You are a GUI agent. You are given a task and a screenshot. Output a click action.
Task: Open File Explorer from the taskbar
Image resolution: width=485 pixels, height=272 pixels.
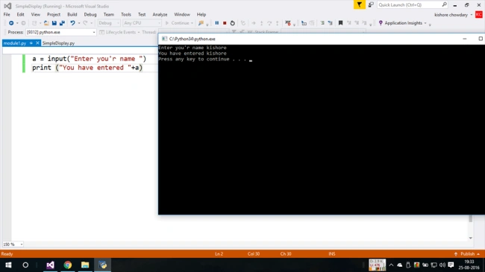(x=85, y=265)
